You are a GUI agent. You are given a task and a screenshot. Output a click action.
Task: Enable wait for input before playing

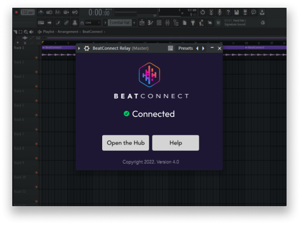click(49, 12)
